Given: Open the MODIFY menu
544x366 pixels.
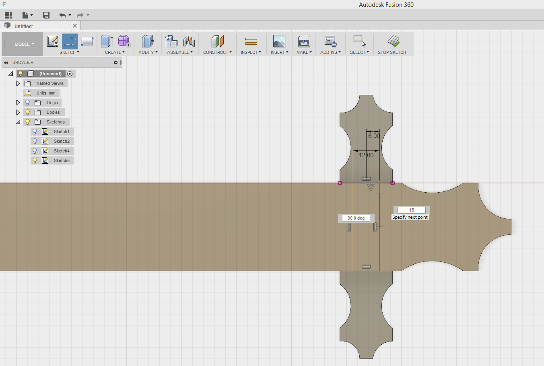Looking at the screenshot, I should pyautogui.click(x=148, y=52).
